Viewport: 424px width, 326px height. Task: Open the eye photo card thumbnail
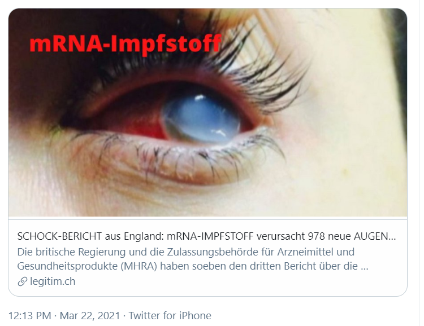pos(207,113)
